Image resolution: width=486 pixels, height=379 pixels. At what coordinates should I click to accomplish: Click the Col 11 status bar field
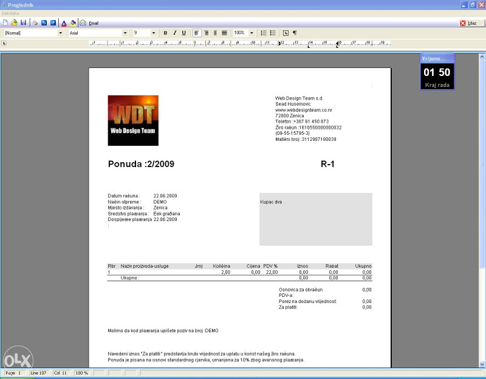(x=60, y=373)
